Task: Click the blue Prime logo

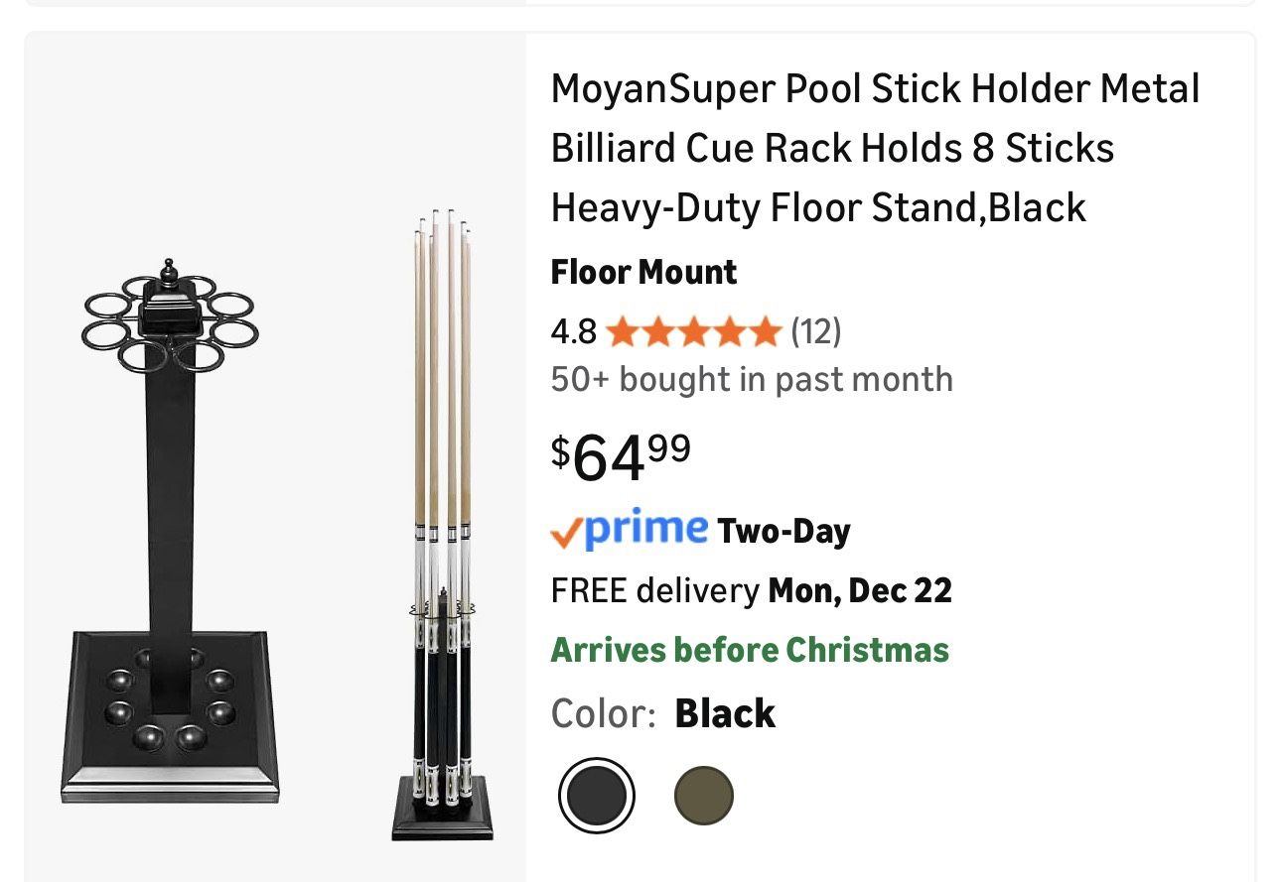Action: (645, 528)
